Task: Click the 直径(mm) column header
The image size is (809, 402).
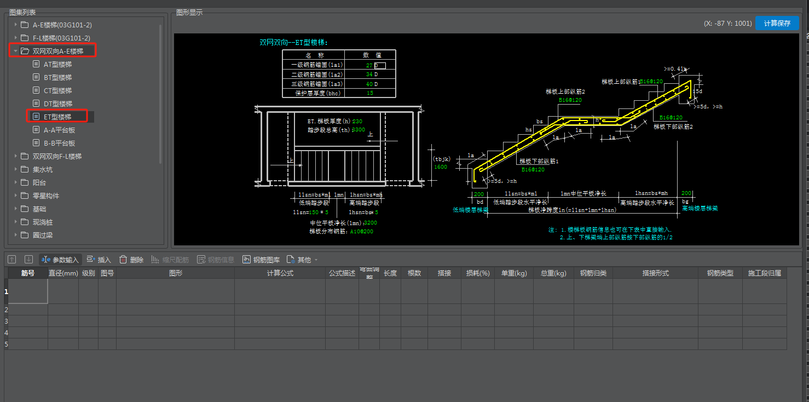Action: tap(63, 273)
